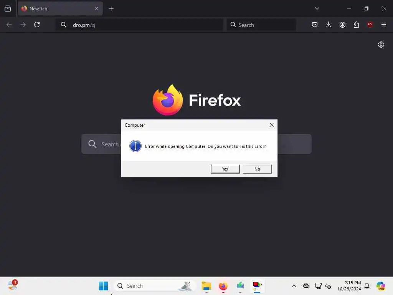
Task: Open the green-blue app next to Firefox in taskbar
Action: click(x=240, y=286)
